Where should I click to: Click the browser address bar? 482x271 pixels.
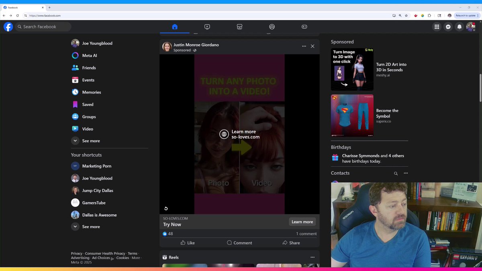[x=207, y=15]
